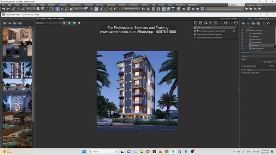Toggle the Hardware accelerated checkbox
This screenshot has height=155, width=276.
[242, 73]
